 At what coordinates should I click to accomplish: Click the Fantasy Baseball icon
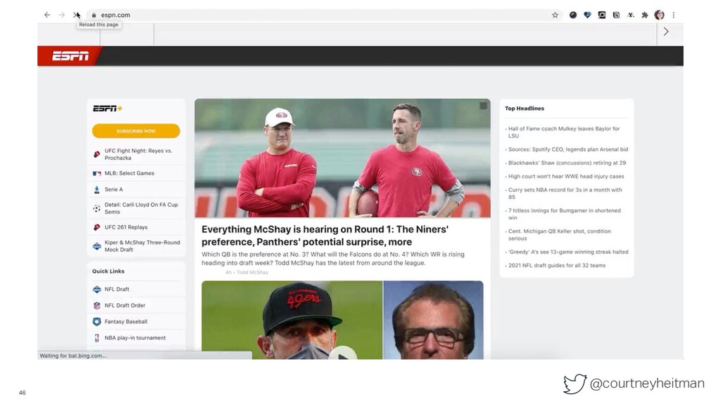coord(96,321)
